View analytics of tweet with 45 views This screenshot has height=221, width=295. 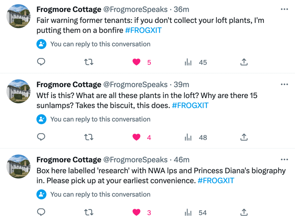click(x=188, y=62)
